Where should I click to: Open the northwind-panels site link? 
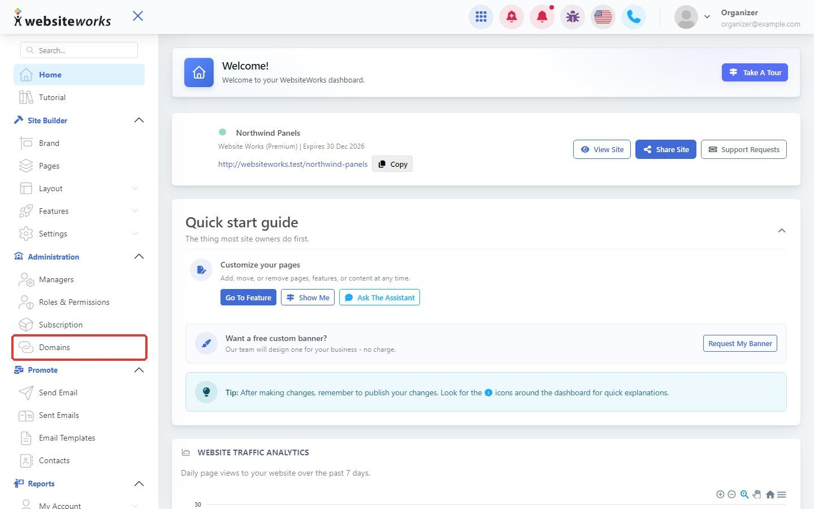click(x=293, y=164)
